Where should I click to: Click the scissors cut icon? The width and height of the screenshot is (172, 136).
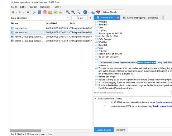[x=34, y=12]
